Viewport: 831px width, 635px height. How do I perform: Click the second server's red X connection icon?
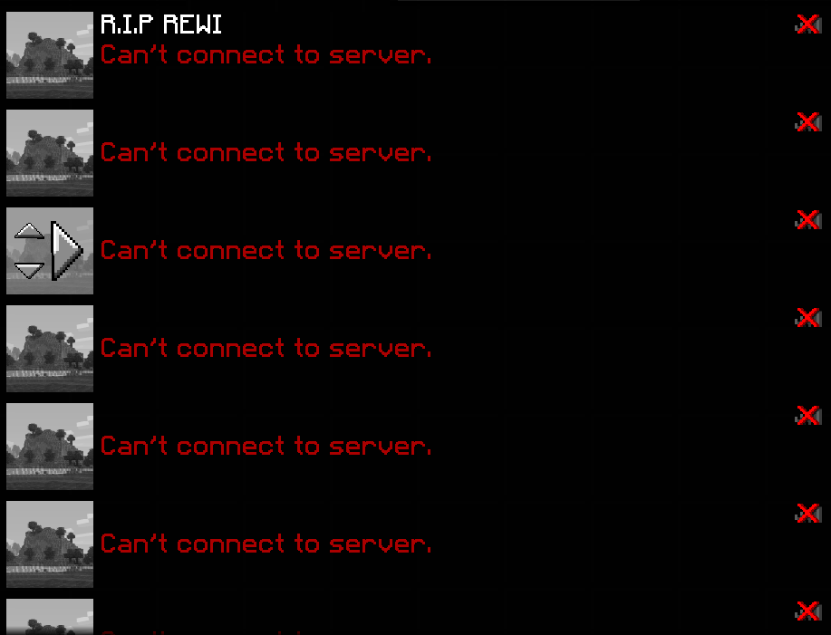(808, 121)
